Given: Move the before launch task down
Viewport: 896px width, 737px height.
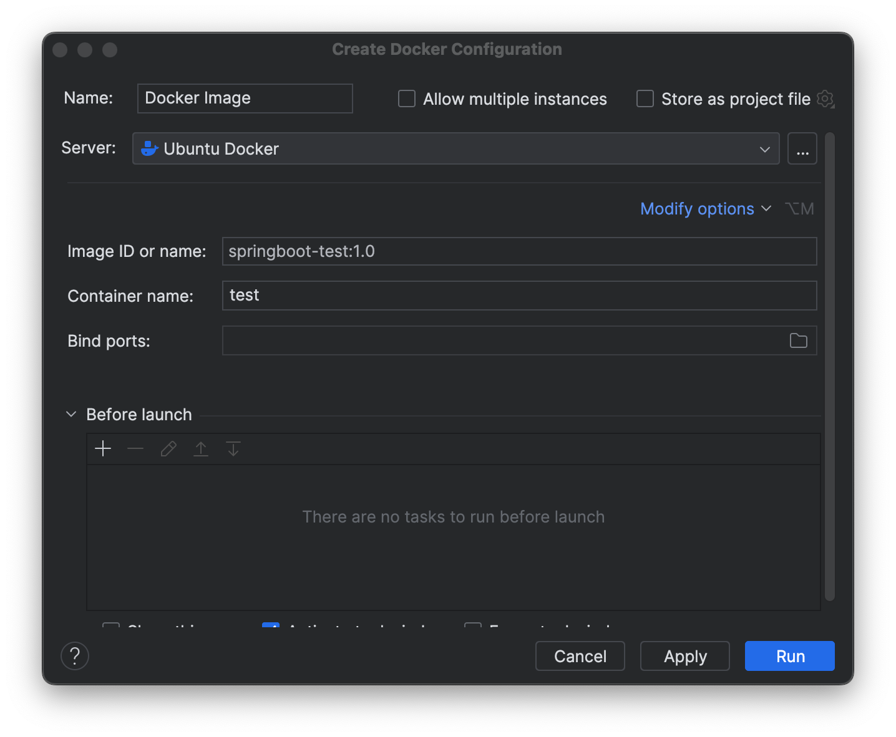Looking at the screenshot, I should tap(233, 448).
